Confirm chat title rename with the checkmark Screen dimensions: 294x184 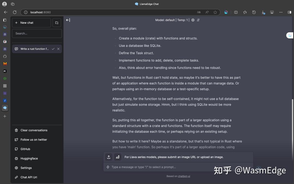53,49
